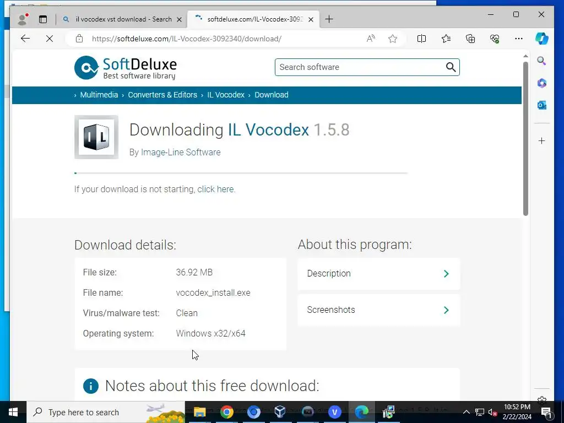Open a new browser tab
The width and height of the screenshot is (564, 423).
coord(329,19)
